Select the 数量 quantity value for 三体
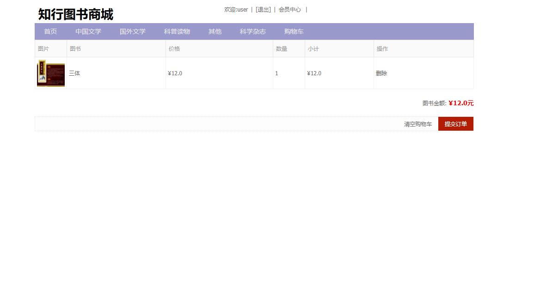540x296 pixels. tap(276, 73)
